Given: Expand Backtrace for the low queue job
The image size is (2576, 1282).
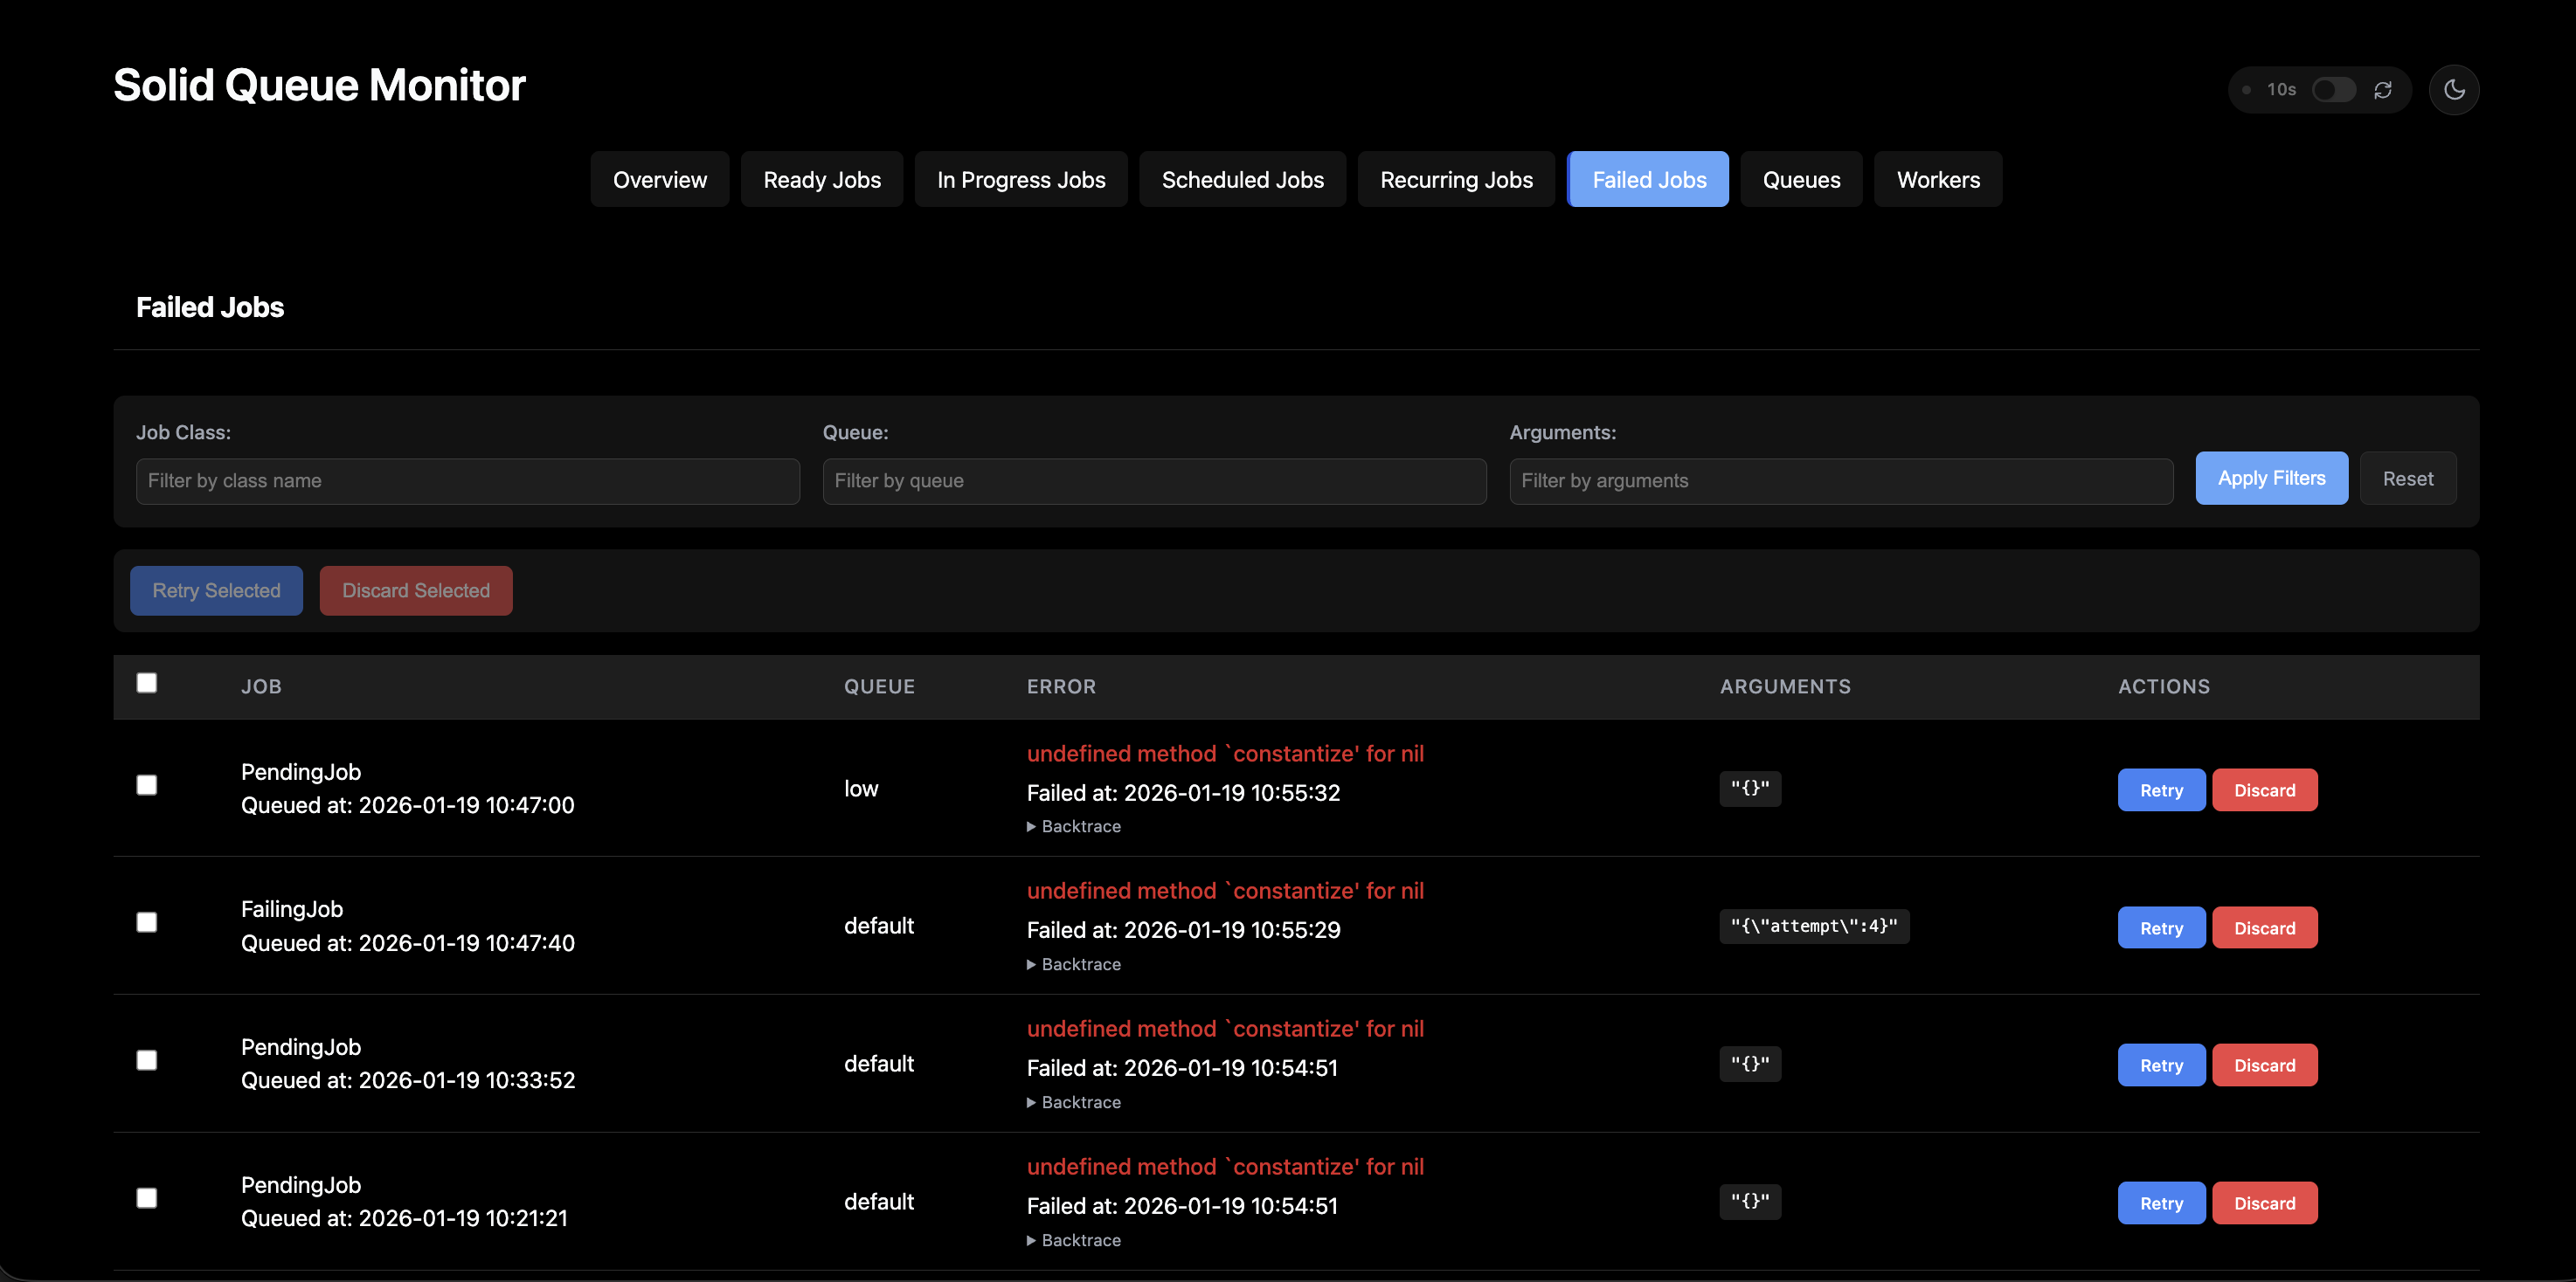Looking at the screenshot, I should pos(1074,826).
